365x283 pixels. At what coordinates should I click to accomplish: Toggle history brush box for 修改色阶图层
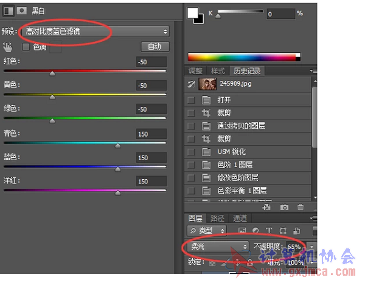tap(191, 178)
